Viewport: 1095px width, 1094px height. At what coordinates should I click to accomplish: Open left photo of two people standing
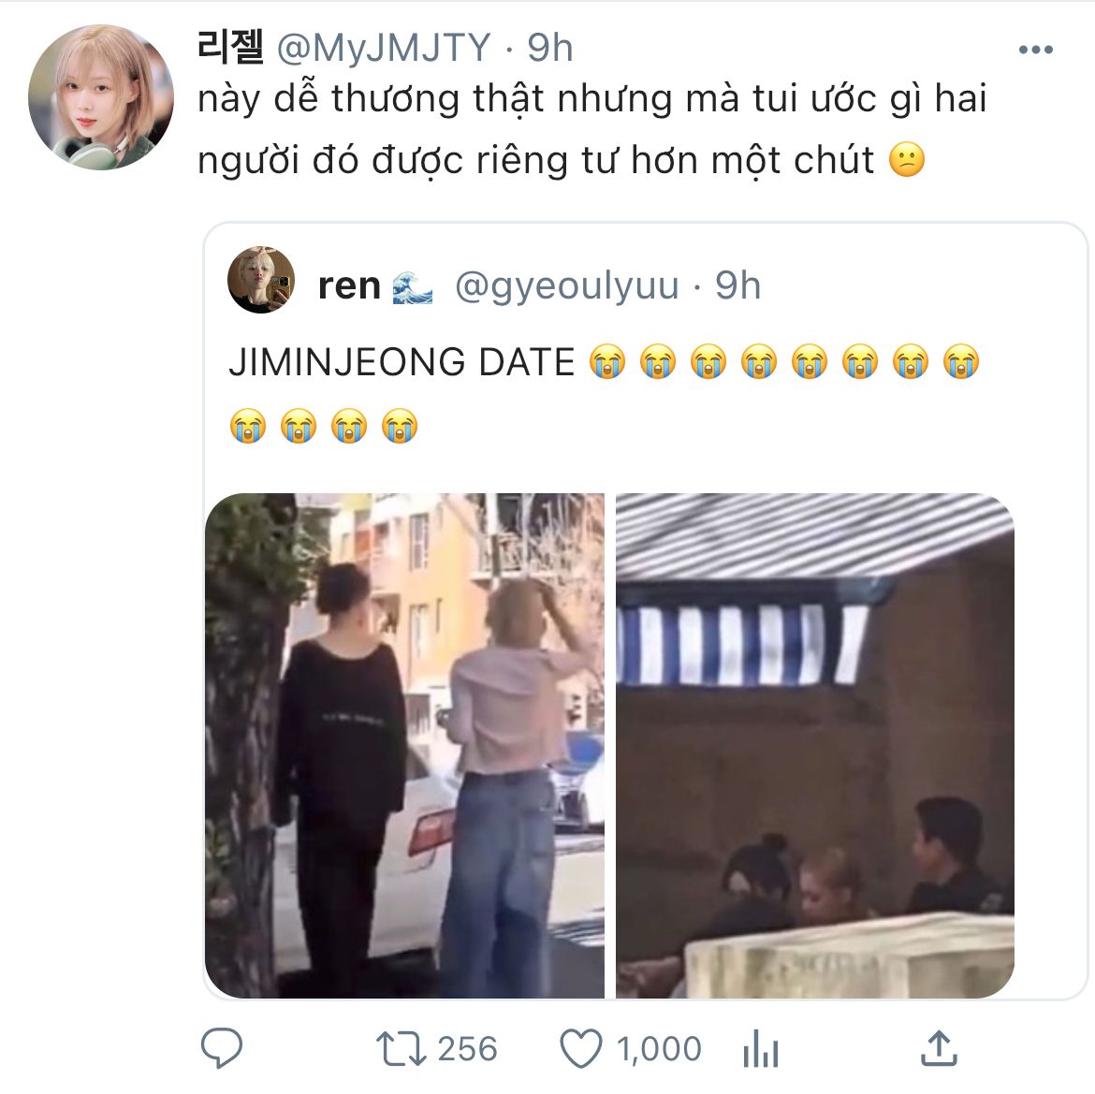click(404, 746)
